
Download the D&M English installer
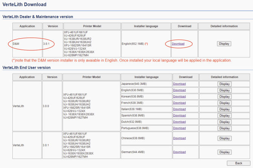(x=178, y=44)
